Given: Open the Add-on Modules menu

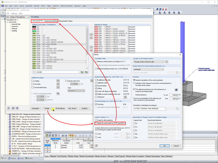Looking at the screenshot, I should pos(67,6).
